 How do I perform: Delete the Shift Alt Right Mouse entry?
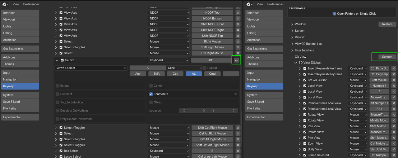pos(238,139)
